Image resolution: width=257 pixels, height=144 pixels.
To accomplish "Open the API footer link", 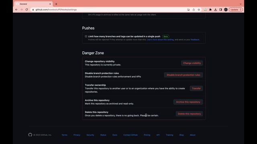I will point(158,135).
